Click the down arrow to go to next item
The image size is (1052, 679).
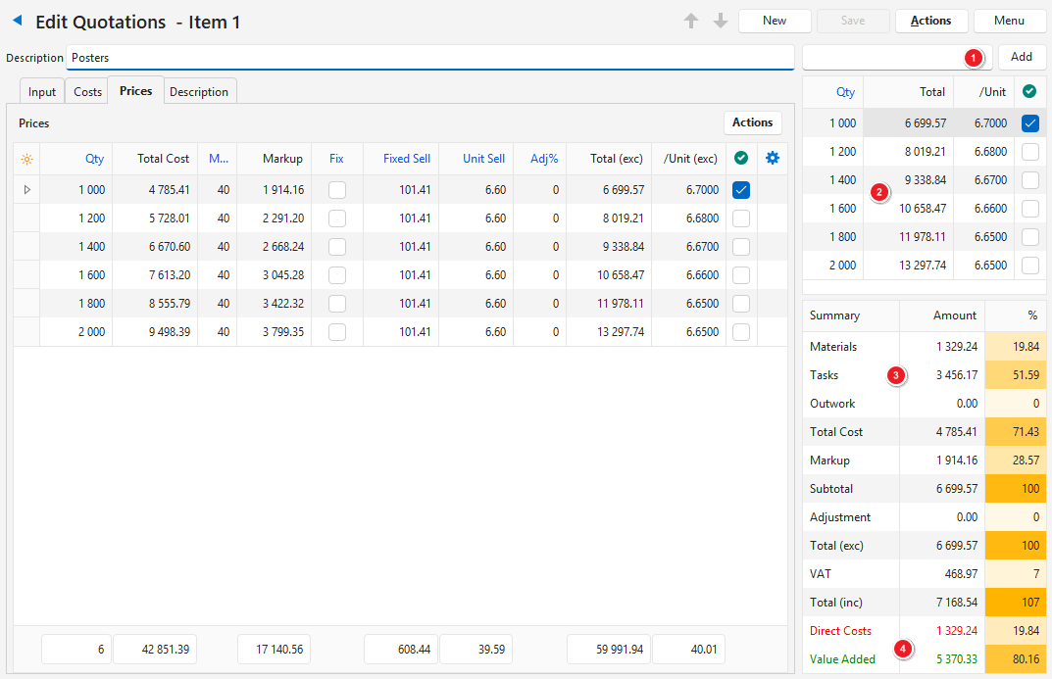720,21
